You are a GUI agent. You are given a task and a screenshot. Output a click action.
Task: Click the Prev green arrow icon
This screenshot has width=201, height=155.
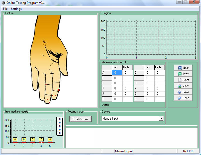pos(180,74)
